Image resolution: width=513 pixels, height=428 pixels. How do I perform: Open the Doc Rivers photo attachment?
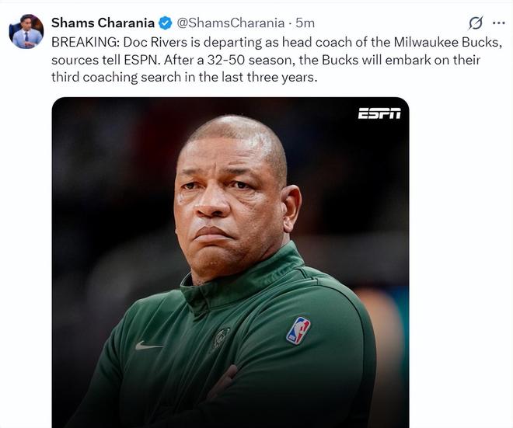(x=230, y=264)
